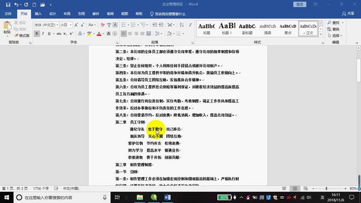This screenshot has width=361, height=203.
Task: Right align the paragraph
Action: [136, 34]
